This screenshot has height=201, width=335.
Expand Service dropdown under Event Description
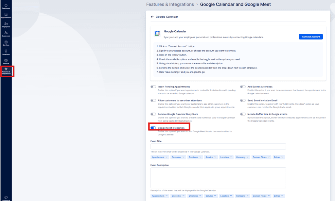(x=211, y=196)
